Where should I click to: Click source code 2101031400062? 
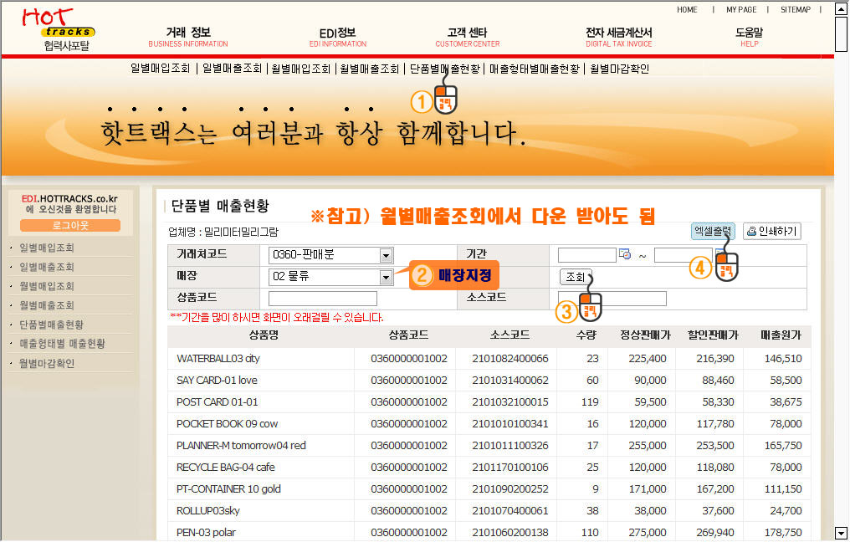(x=510, y=381)
